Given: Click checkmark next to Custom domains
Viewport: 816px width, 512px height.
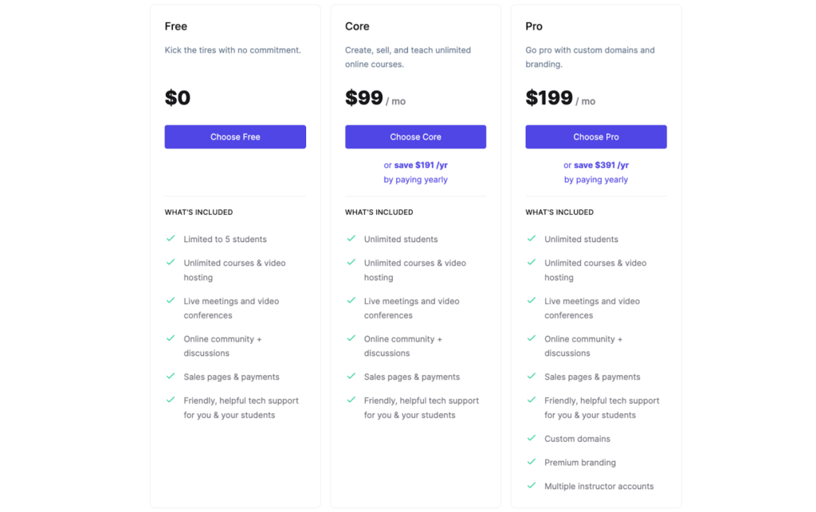Looking at the screenshot, I should click(x=532, y=438).
